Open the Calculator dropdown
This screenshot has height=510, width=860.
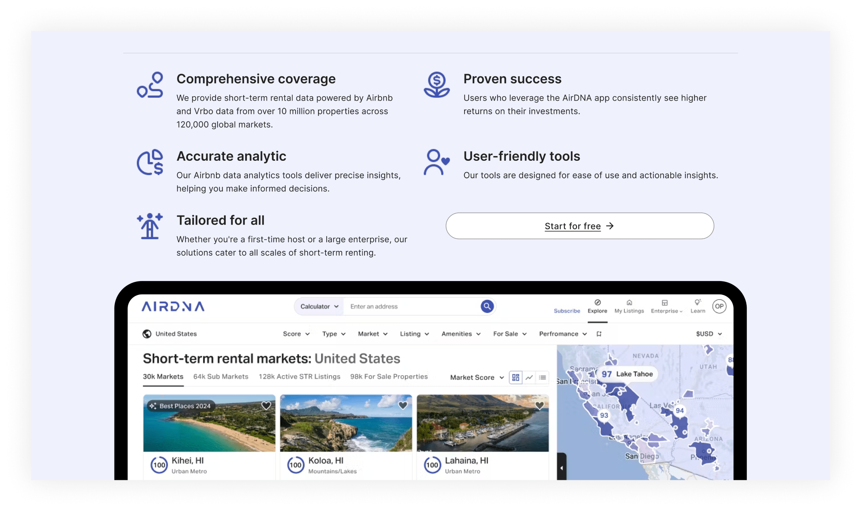tap(319, 306)
